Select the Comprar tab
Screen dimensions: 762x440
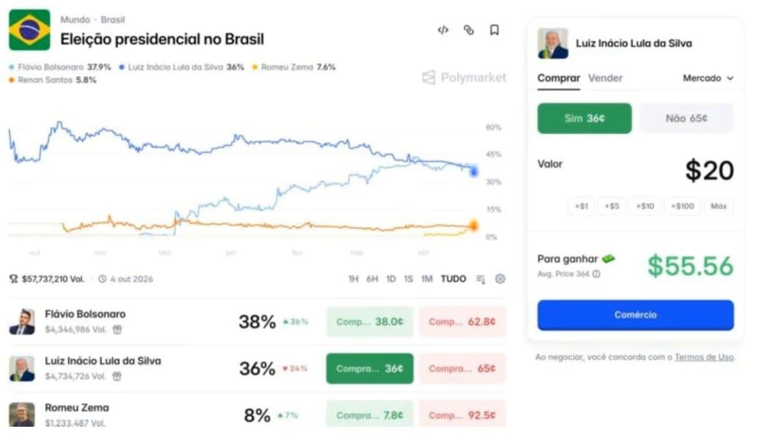coord(558,77)
